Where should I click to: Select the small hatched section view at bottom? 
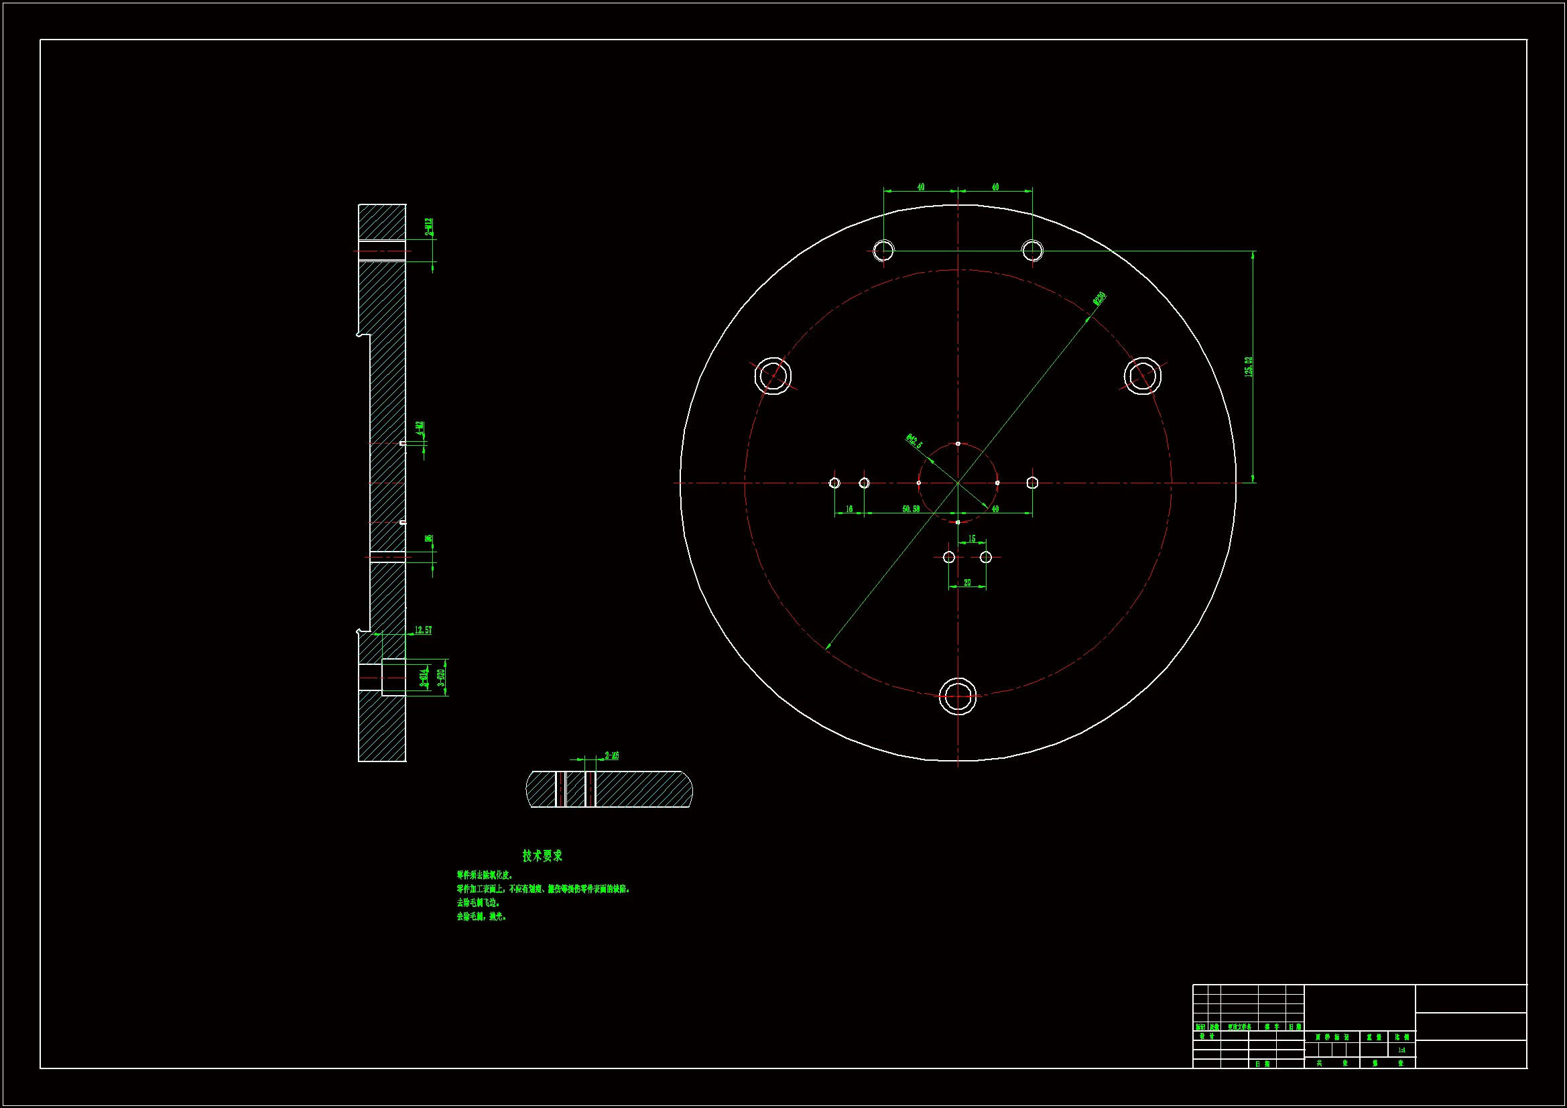[609, 789]
